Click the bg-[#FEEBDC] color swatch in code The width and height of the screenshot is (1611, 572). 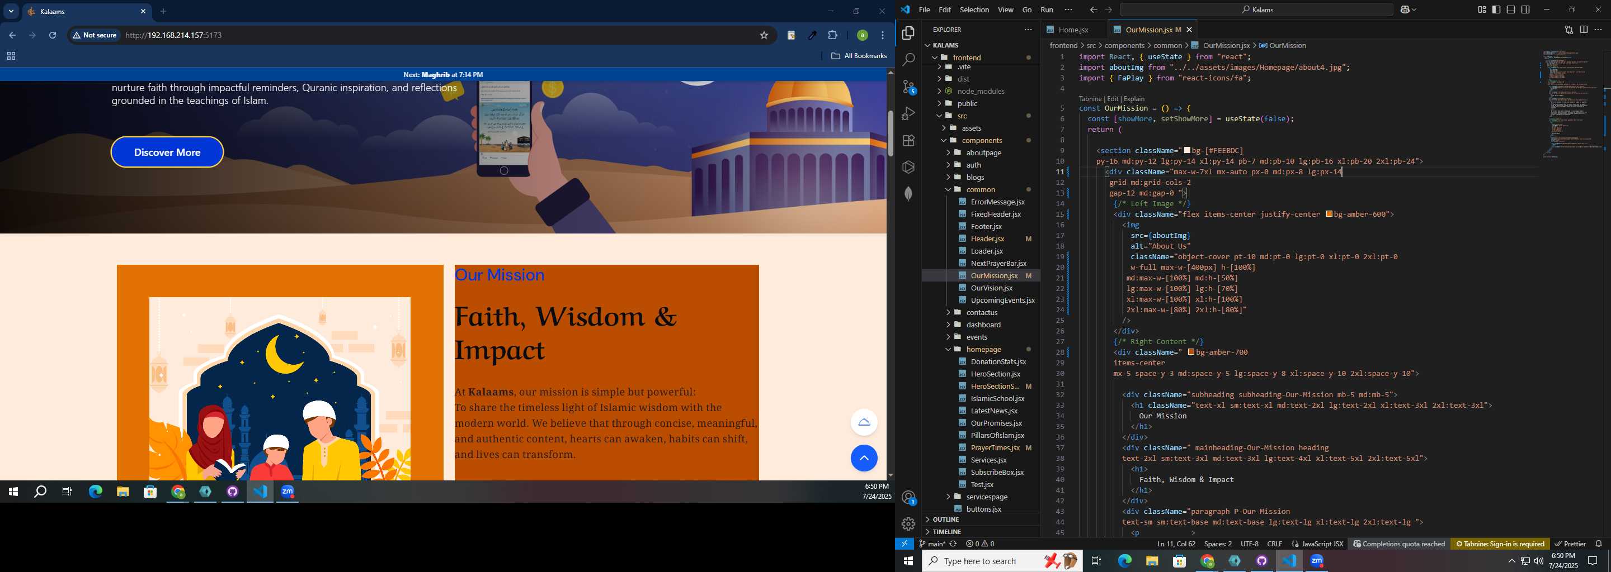point(1188,150)
